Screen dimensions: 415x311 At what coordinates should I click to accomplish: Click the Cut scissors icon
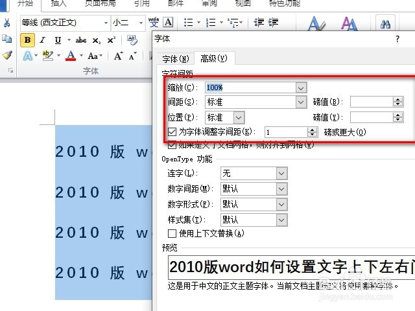pos(6,23)
